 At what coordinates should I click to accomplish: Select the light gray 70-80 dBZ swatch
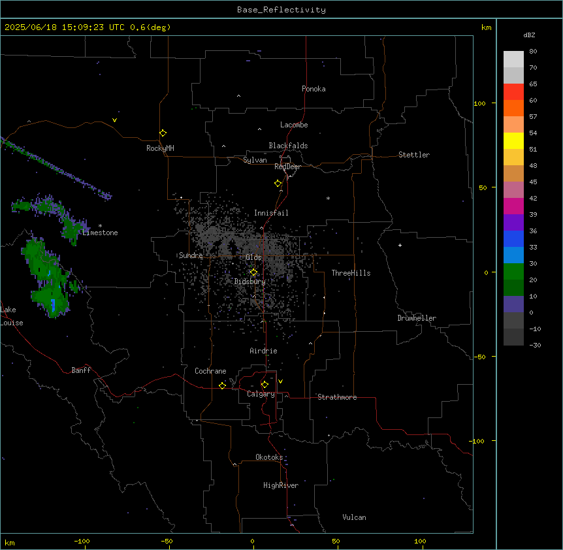513,59
